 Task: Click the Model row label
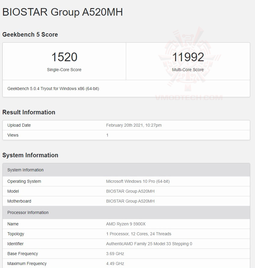tap(13, 191)
